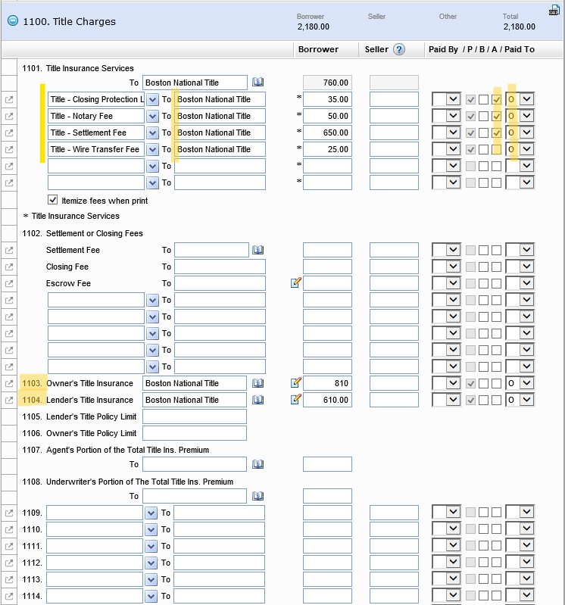
Task: Open fee name dropdown for Title - Notary Fee
Action: (152, 116)
